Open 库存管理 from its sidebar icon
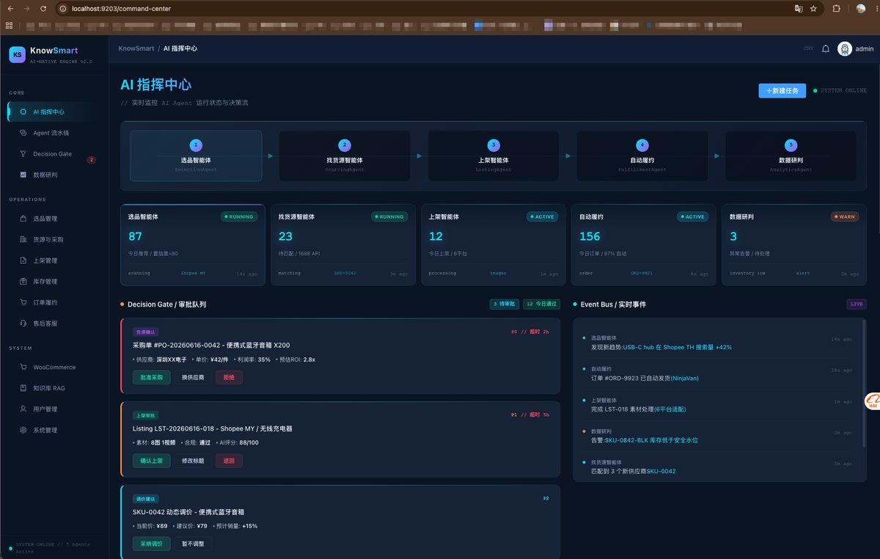This screenshot has height=559, width=880. pos(23,281)
